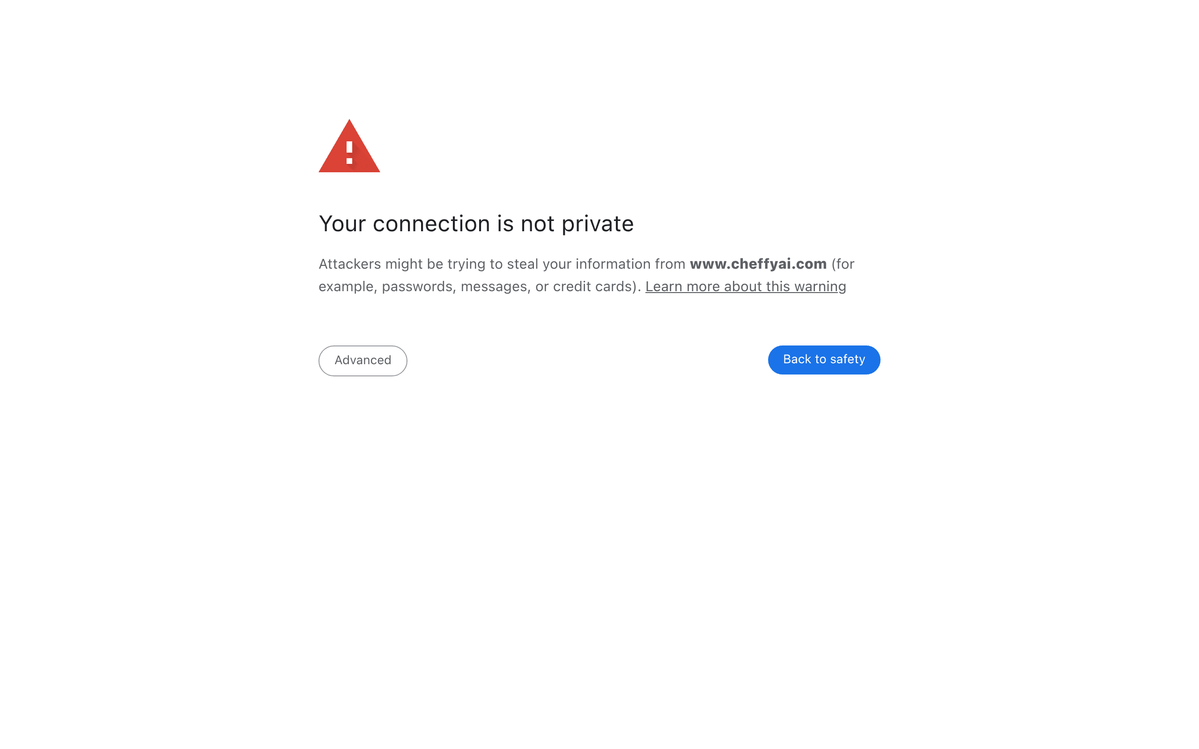
Task: Click the word connection in the heading
Action: 431,224
